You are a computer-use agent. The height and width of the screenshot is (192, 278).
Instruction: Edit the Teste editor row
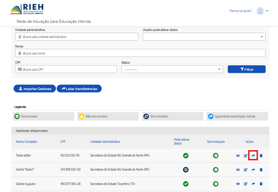(246, 156)
